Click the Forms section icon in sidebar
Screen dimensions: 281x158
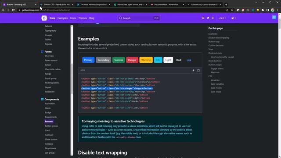tap(42, 52)
